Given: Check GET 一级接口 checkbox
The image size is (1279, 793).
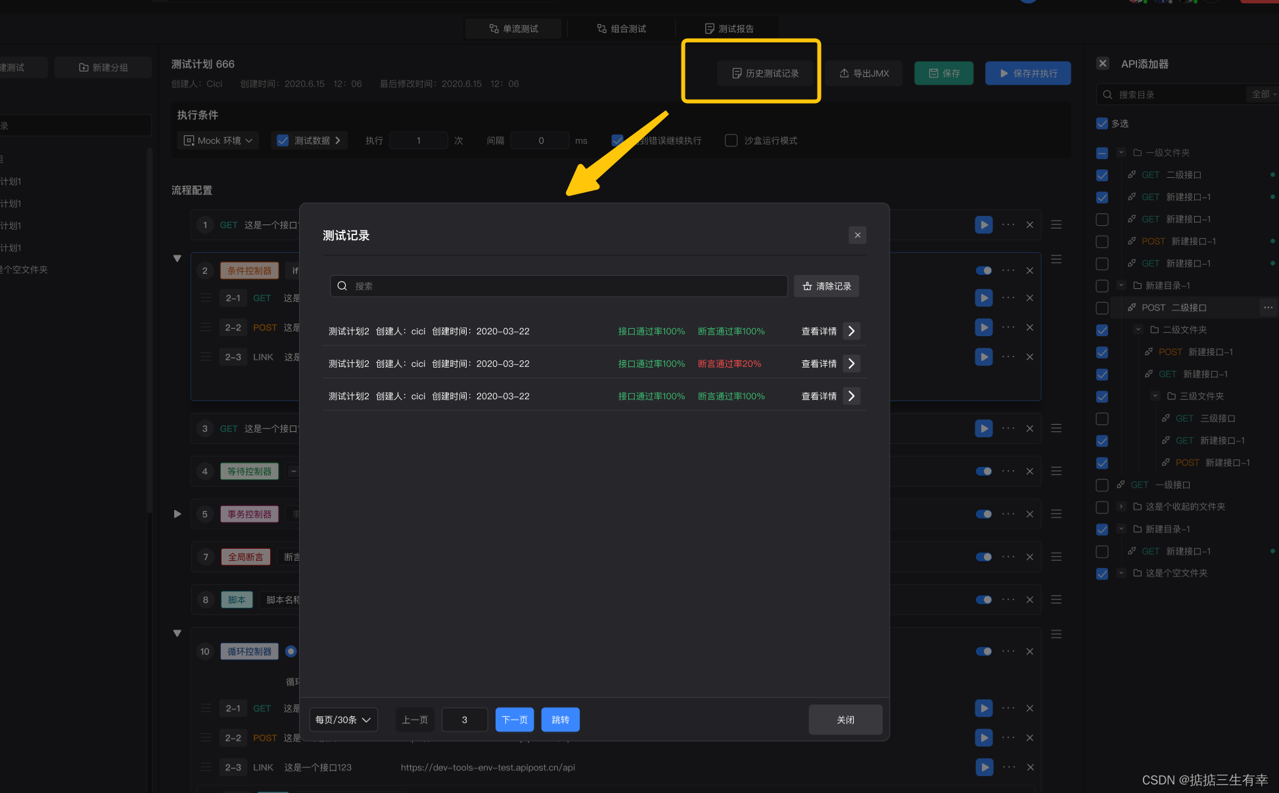Looking at the screenshot, I should (x=1102, y=485).
